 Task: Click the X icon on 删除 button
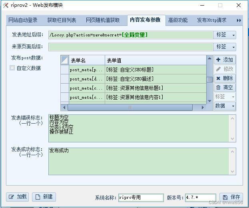(x=218, y=78)
